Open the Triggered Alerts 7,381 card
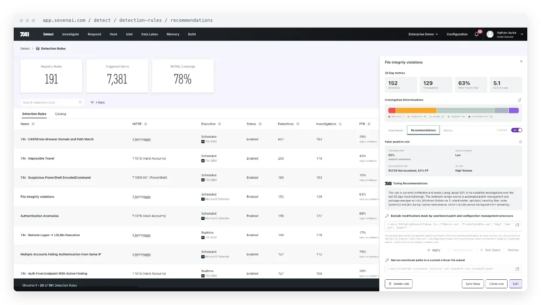Screen dimensions: 541x305 coord(117,76)
